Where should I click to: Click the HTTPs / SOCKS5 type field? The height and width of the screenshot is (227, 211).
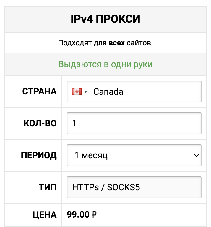coord(134,187)
